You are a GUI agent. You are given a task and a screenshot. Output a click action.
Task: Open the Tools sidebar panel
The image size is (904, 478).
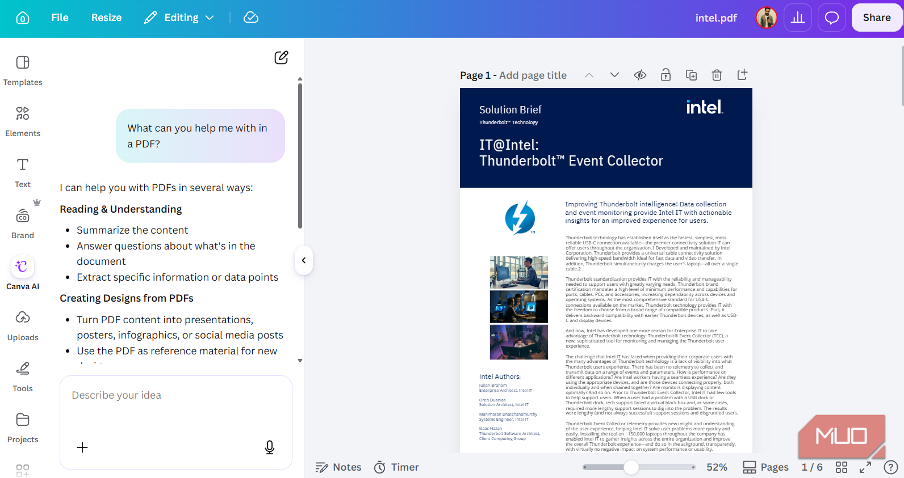(23, 377)
